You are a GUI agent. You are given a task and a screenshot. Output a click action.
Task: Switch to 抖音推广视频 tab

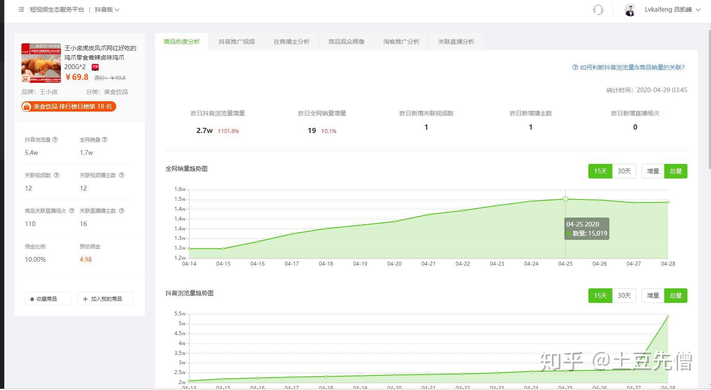[237, 42]
